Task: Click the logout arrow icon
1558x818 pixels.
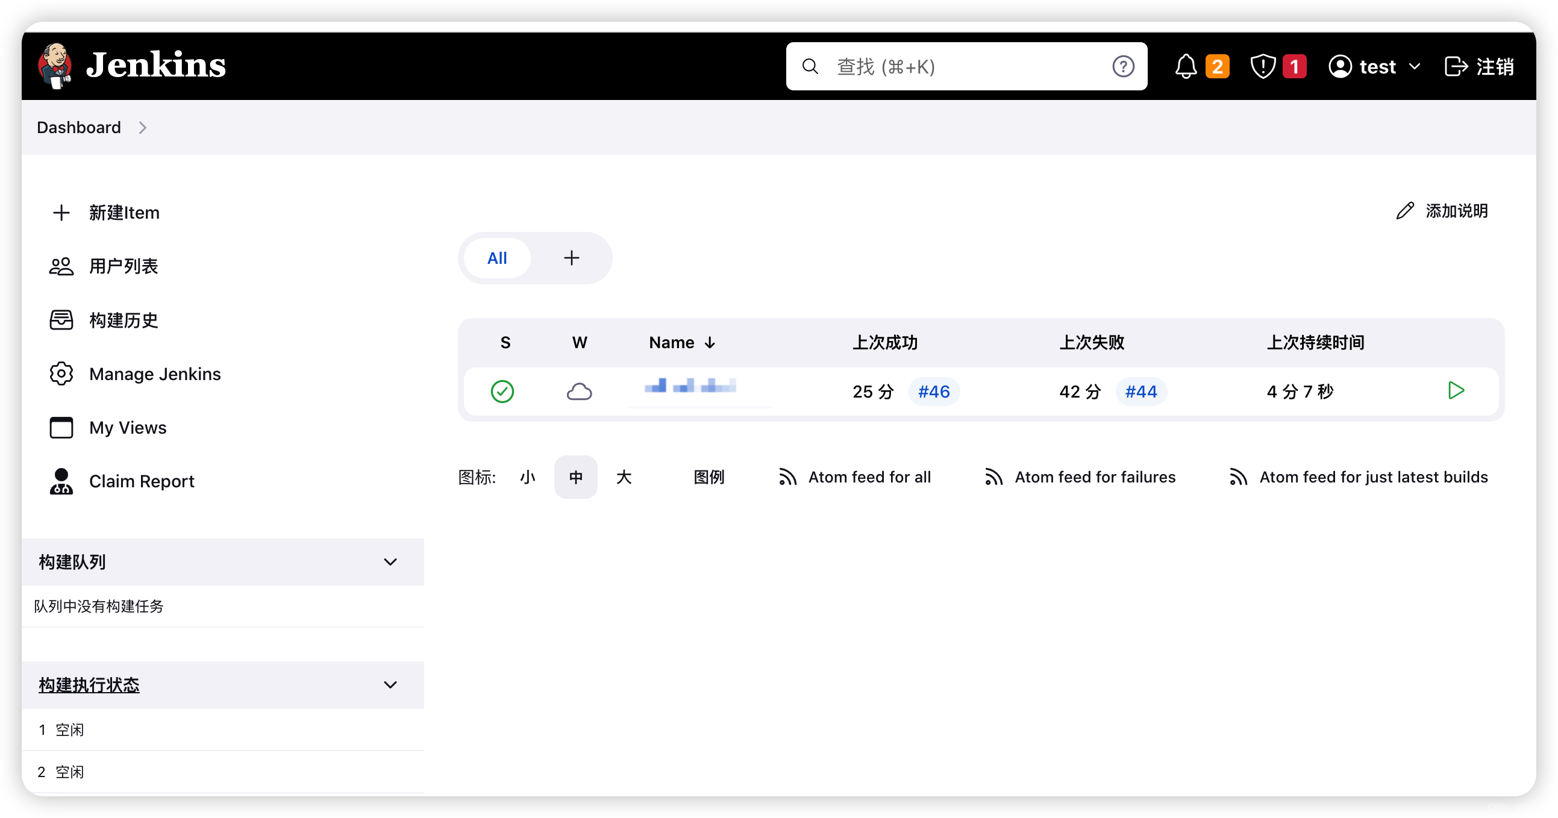Action: (x=1456, y=66)
